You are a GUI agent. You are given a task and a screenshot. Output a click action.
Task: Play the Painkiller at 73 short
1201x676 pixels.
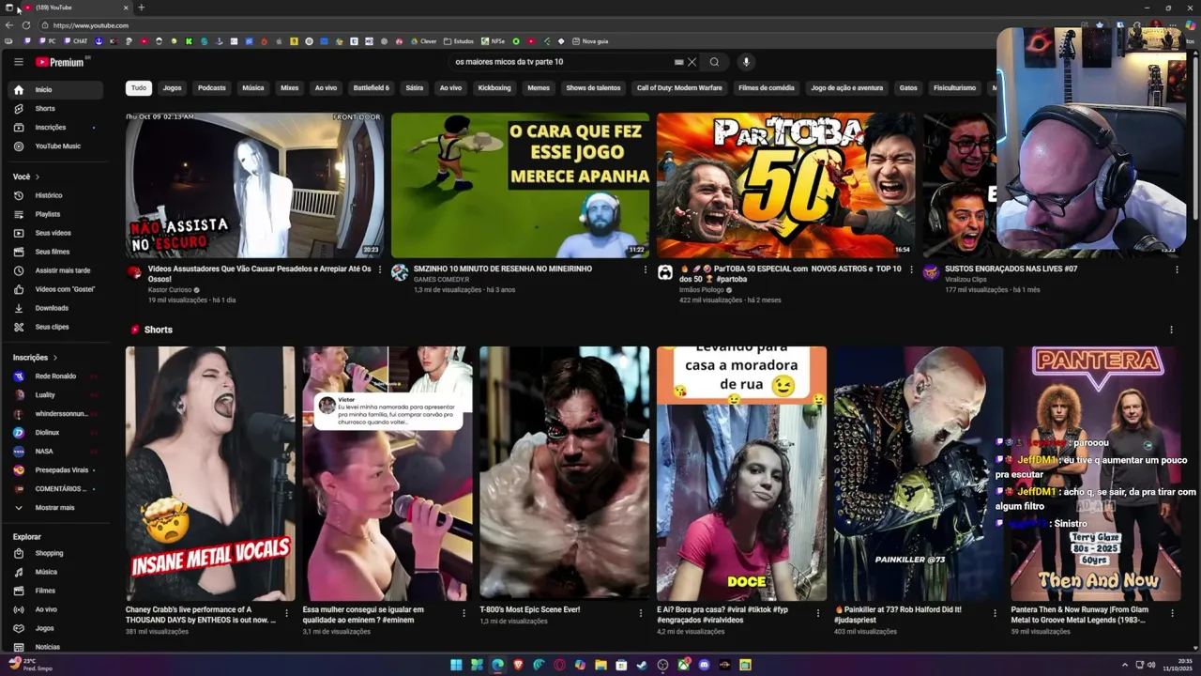[x=919, y=473]
